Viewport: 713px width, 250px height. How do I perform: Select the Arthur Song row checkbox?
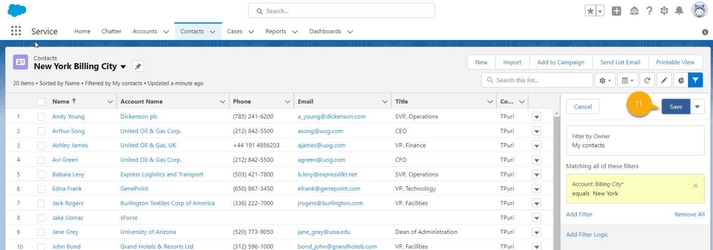pyautogui.click(x=41, y=131)
